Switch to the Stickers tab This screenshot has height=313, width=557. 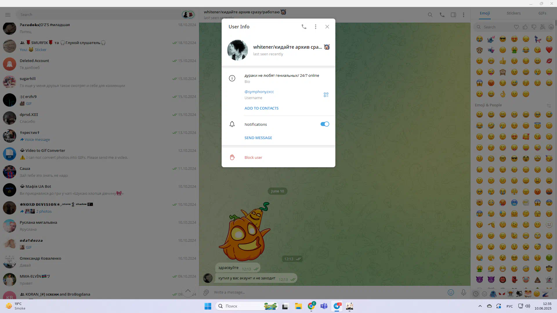[x=513, y=13]
